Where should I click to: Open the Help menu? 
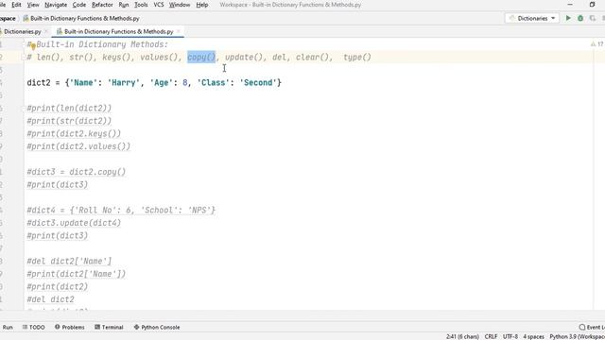coord(201,5)
